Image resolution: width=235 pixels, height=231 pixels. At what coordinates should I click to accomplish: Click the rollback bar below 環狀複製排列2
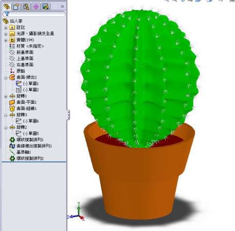pyautogui.click(x=34, y=162)
